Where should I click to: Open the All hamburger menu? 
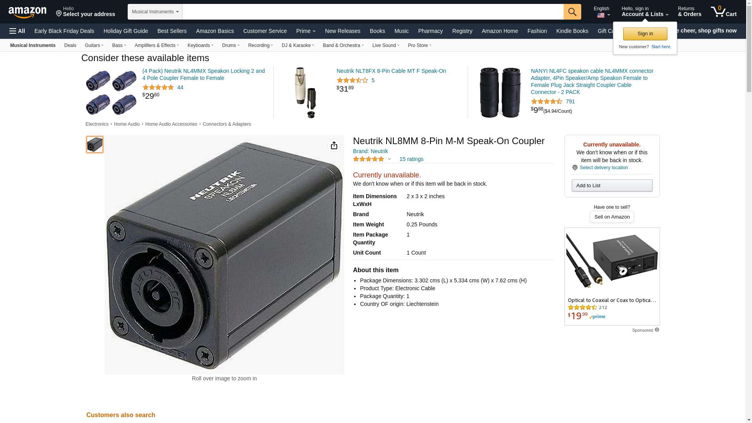[x=17, y=31]
